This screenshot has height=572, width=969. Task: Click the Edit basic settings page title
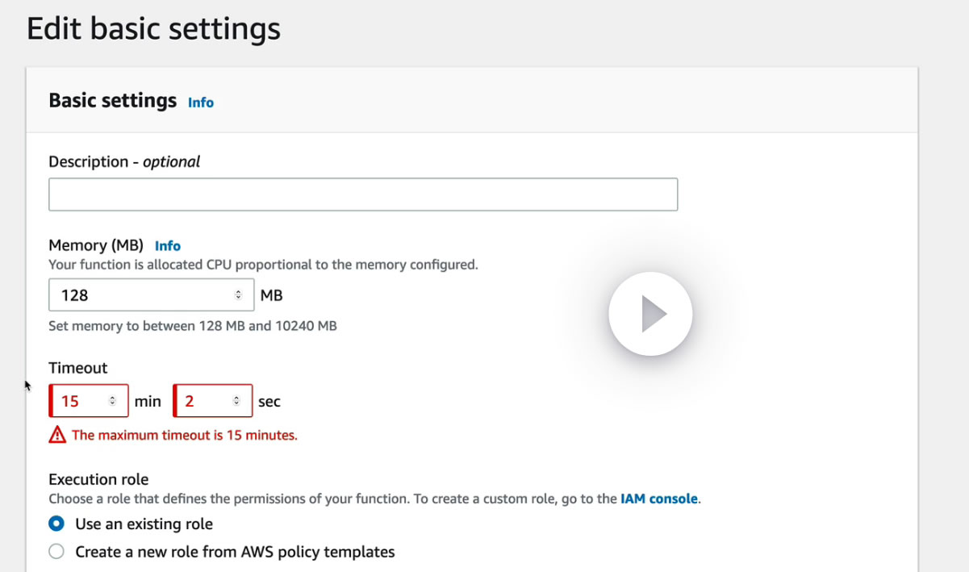click(153, 29)
